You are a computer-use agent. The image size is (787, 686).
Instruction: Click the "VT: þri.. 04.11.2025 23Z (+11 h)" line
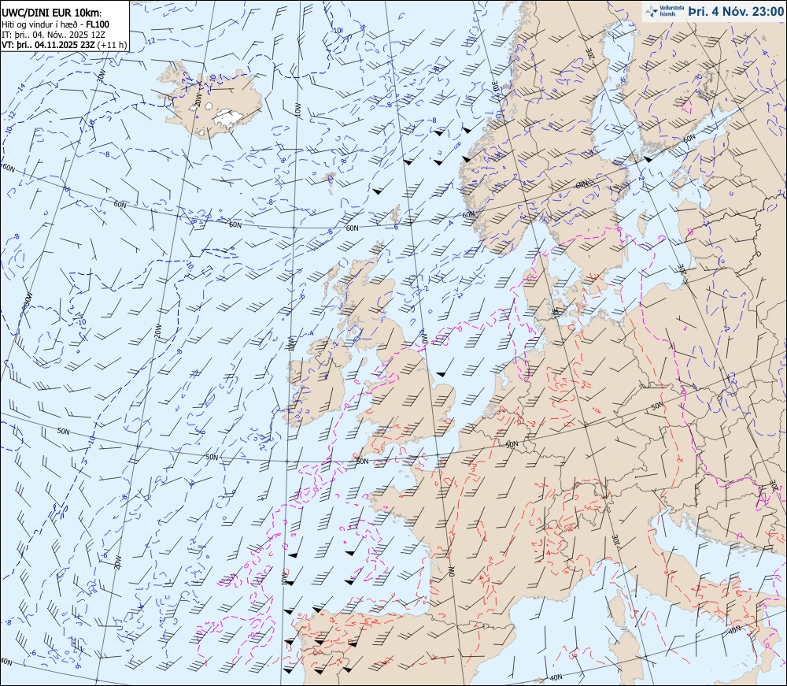click(65, 45)
